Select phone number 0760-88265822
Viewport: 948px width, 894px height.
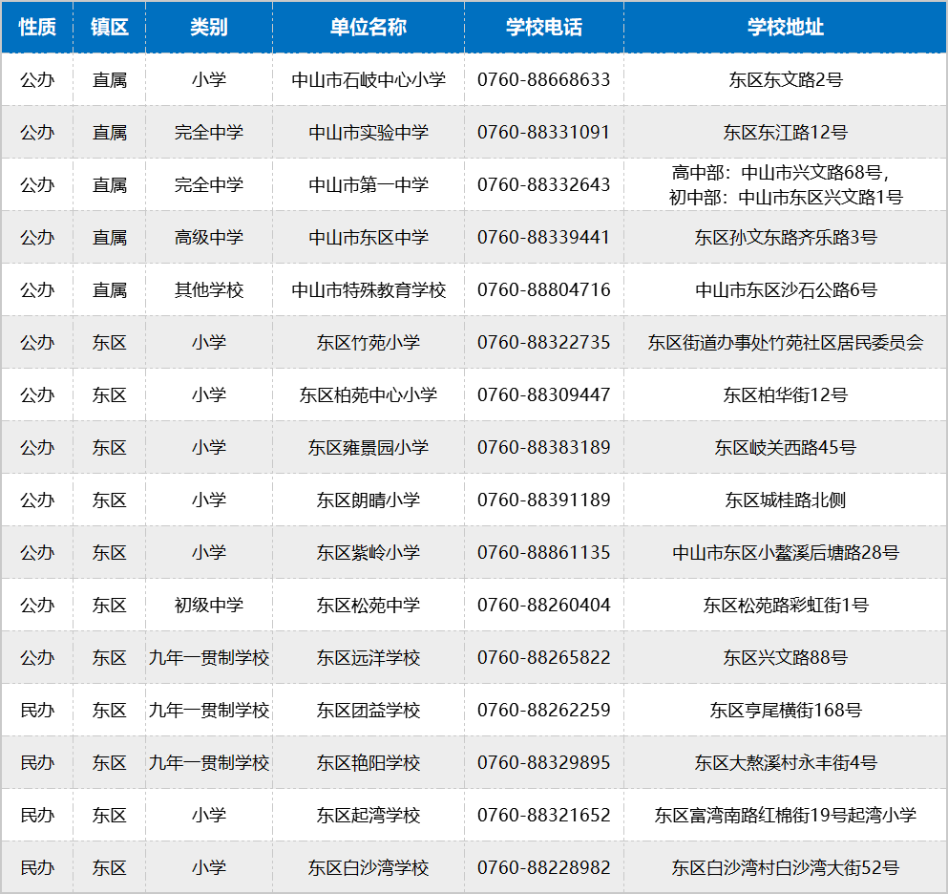[544, 659]
